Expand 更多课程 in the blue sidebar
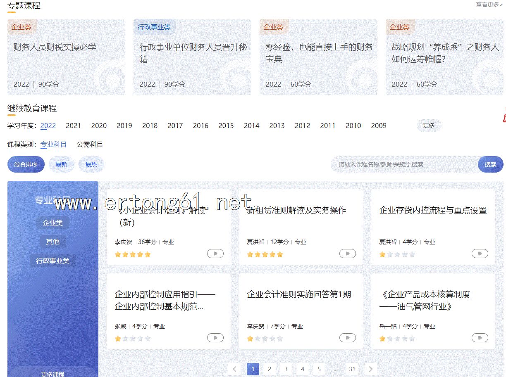Viewport: 506px width, 377px height. 53,374
